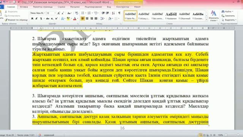
Task: Click the bullets list icon
Action: (83, 13)
